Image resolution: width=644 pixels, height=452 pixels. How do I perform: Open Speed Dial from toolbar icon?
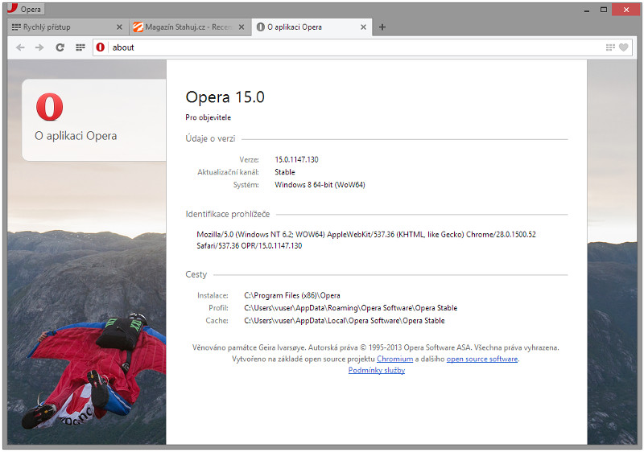(80, 47)
